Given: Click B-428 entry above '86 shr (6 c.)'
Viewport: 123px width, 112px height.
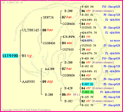Looking at the screenshot, I should coord(68,88).
